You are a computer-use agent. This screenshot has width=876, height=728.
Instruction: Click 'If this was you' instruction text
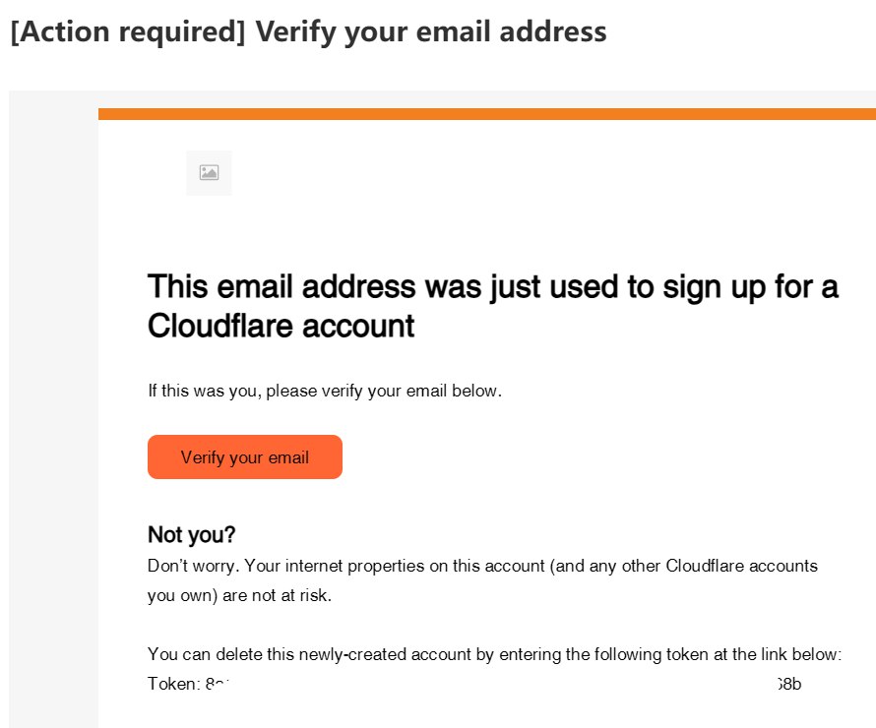click(325, 391)
